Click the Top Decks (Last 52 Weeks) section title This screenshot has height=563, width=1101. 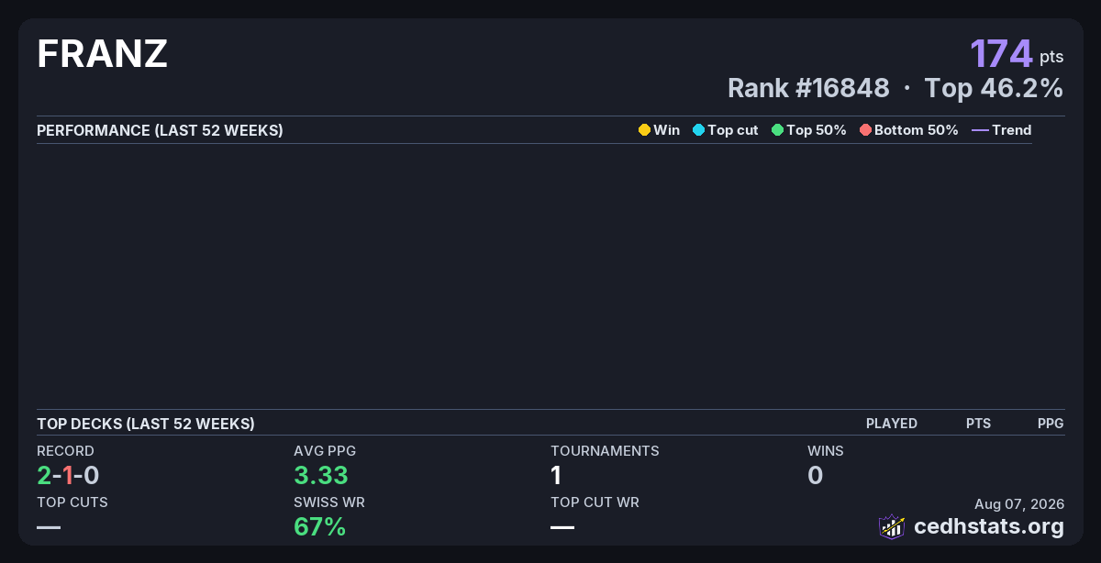146,424
